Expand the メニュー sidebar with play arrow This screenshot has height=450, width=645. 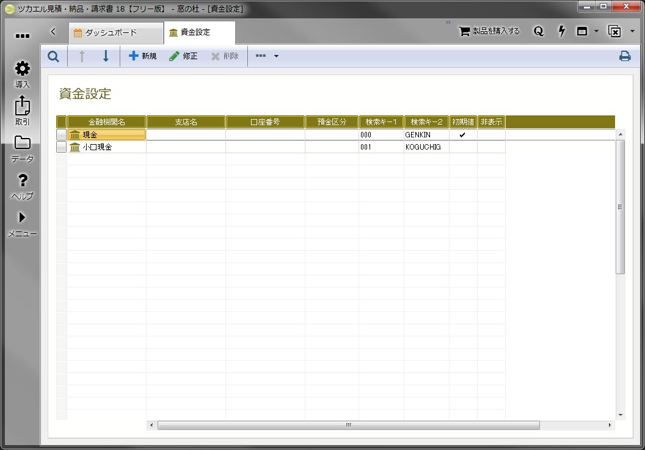pos(22,224)
